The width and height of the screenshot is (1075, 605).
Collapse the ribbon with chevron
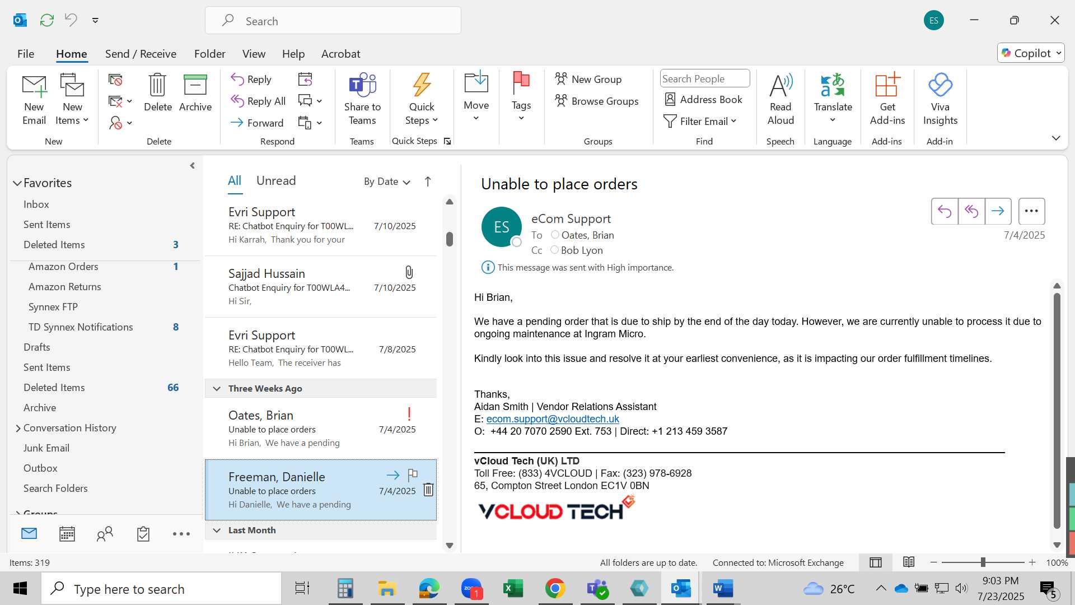coord(1056,138)
